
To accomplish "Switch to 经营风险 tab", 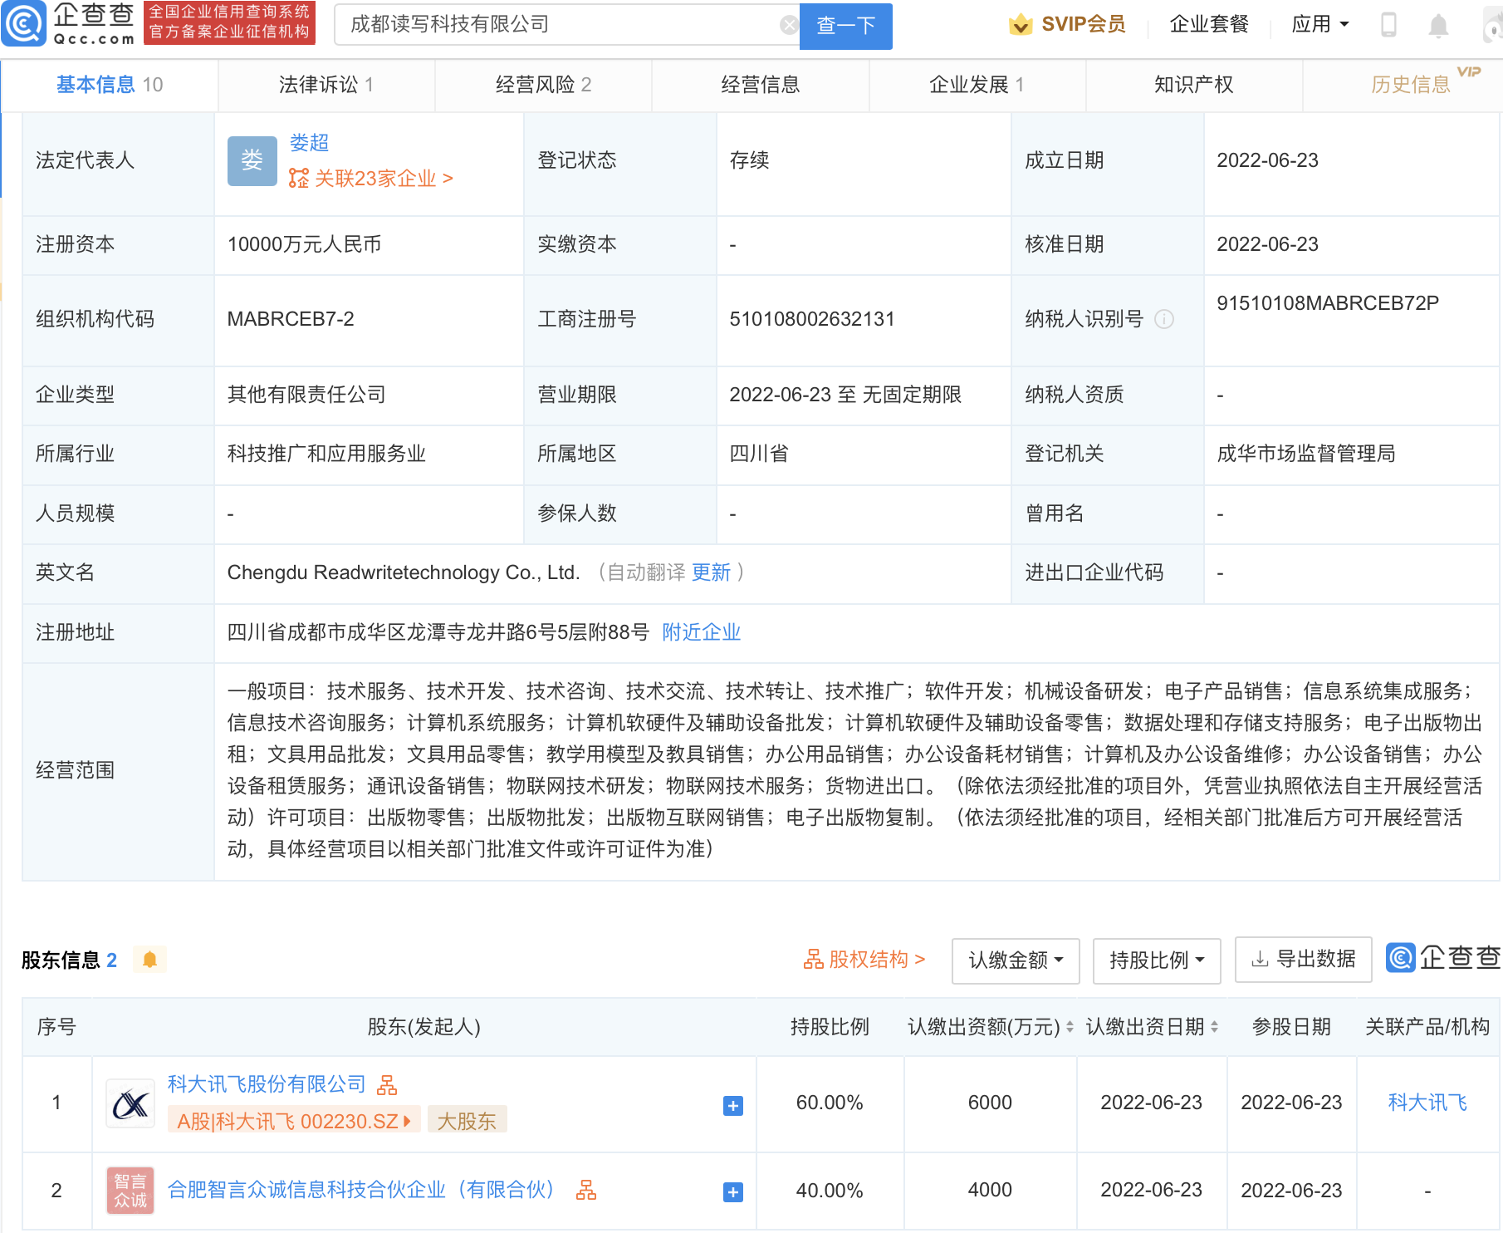I will pos(543,85).
